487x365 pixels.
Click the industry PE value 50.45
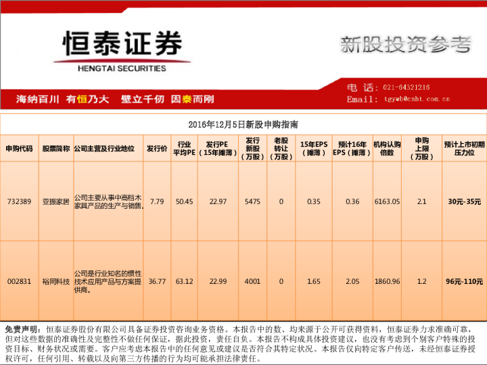(184, 201)
